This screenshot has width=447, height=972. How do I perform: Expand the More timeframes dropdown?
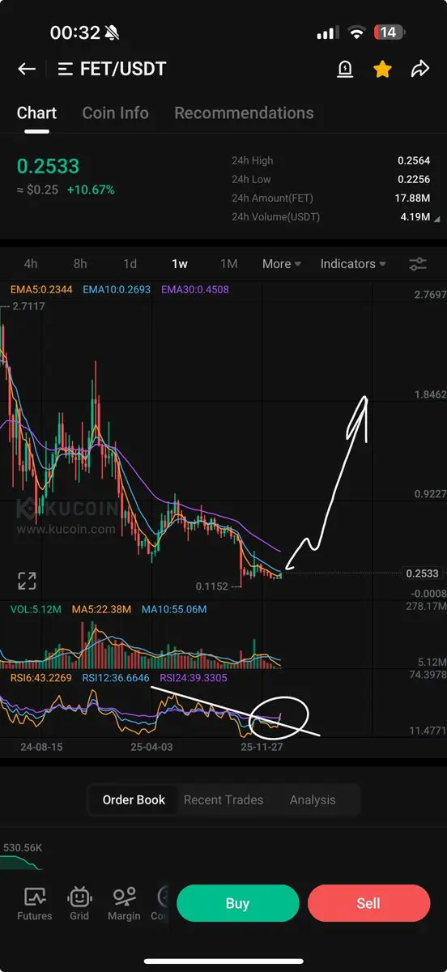coord(282,264)
